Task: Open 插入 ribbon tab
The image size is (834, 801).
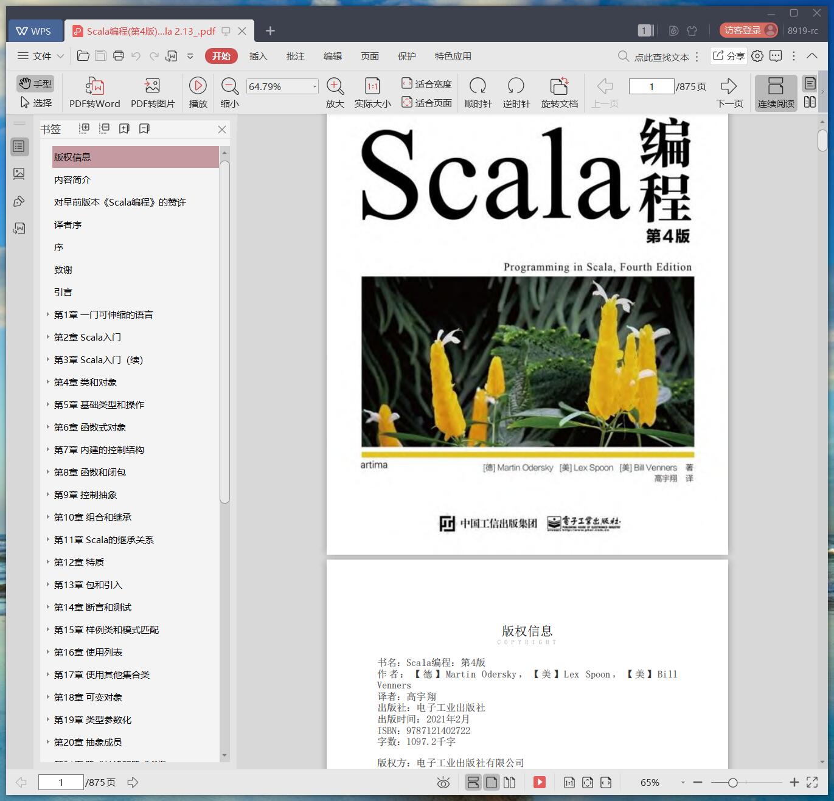Action: pyautogui.click(x=258, y=56)
